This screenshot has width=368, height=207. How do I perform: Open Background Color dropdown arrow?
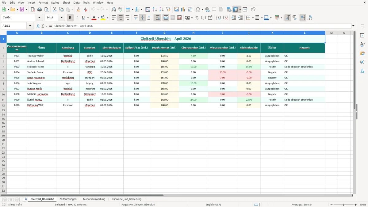coord(108,18)
